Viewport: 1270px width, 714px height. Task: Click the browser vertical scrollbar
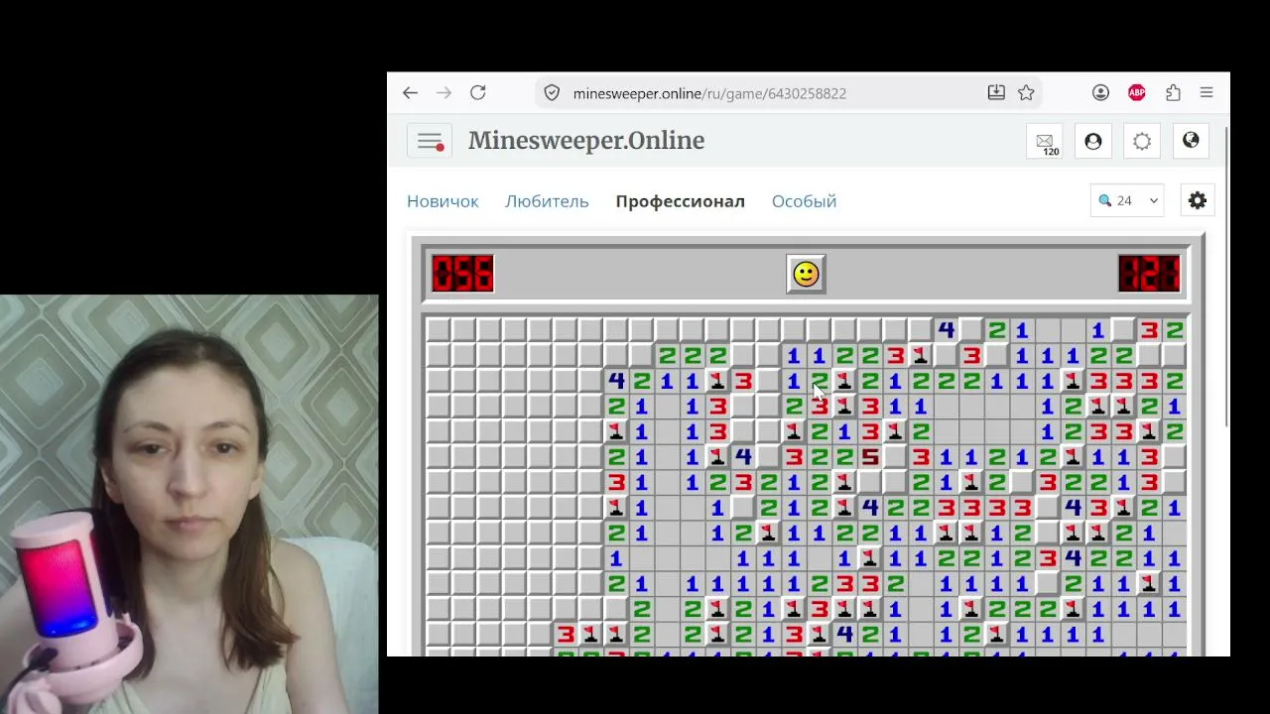click(x=1226, y=278)
